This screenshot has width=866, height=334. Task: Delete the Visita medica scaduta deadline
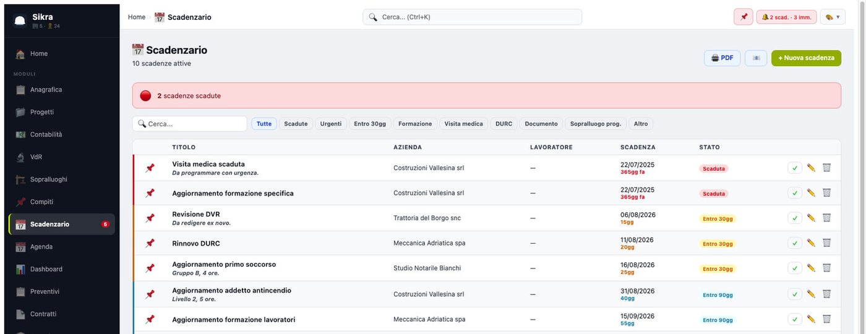pyautogui.click(x=826, y=168)
